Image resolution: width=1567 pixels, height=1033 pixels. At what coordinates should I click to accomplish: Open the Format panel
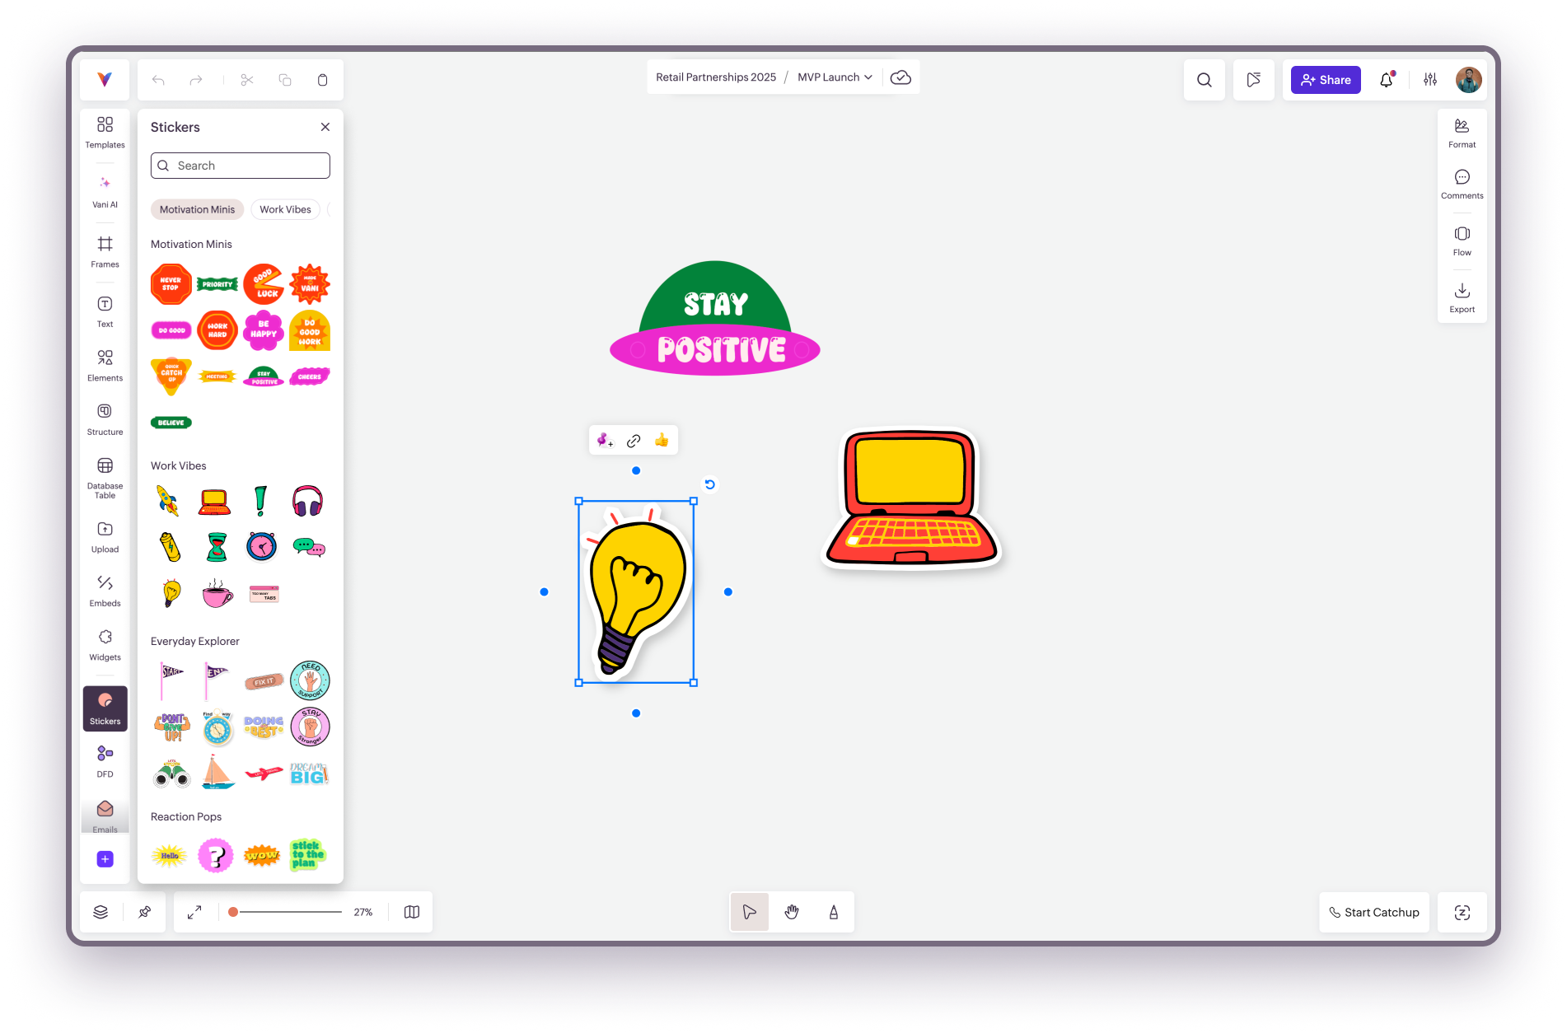pyautogui.click(x=1462, y=133)
